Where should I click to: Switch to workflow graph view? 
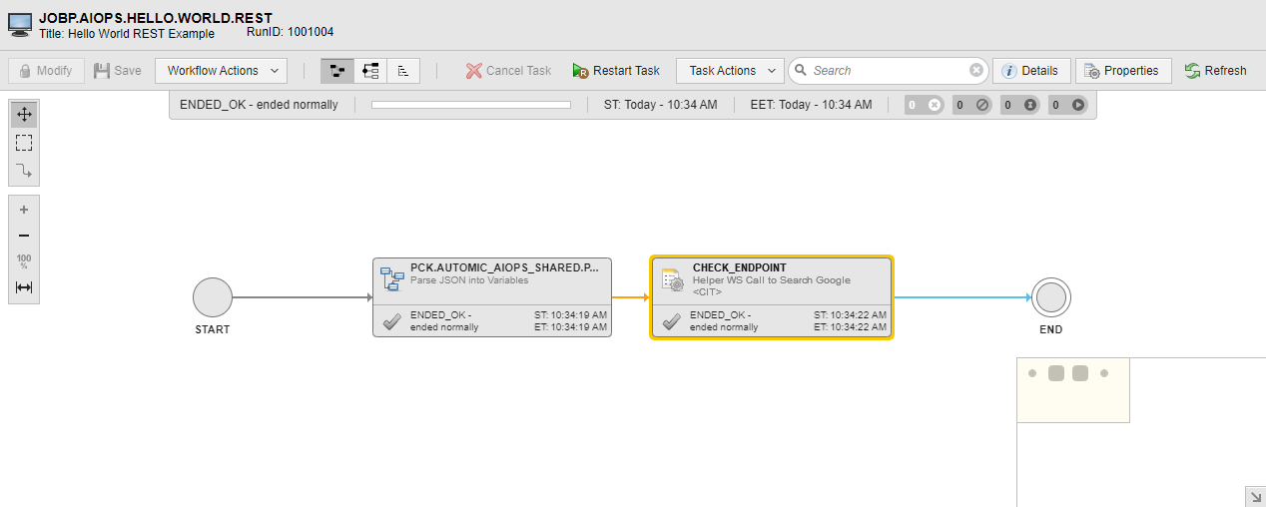pos(337,71)
